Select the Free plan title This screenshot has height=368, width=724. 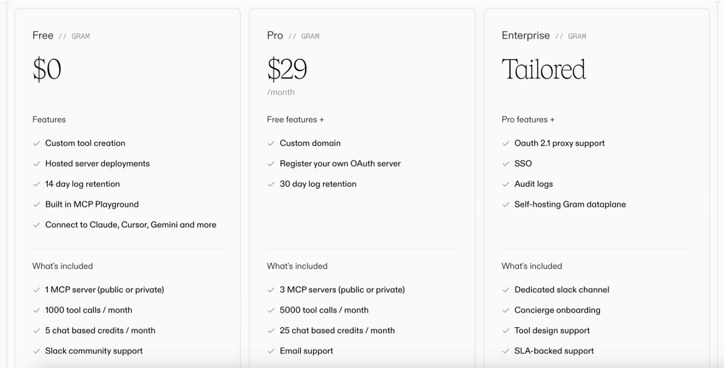click(43, 35)
